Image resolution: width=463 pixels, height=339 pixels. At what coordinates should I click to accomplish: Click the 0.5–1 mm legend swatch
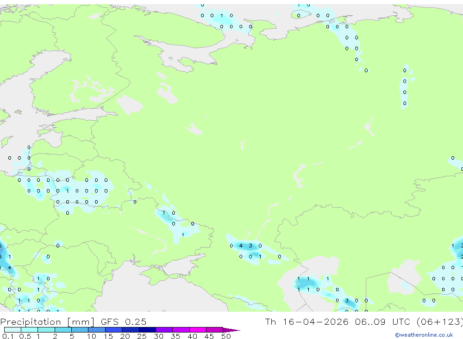pyautogui.click(x=29, y=330)
